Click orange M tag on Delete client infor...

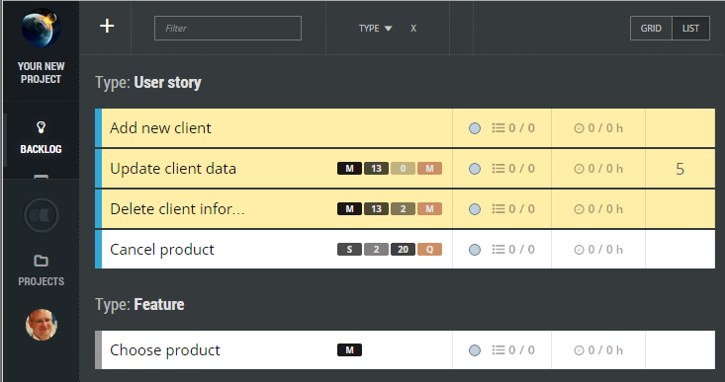pos(429,209)
